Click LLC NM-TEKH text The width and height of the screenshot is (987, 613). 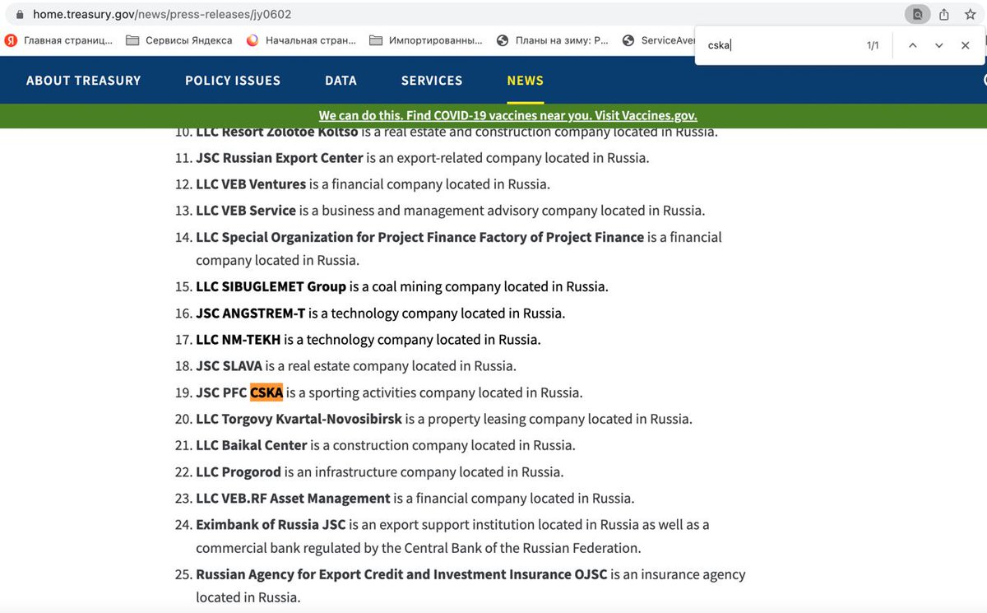(239, 340)
